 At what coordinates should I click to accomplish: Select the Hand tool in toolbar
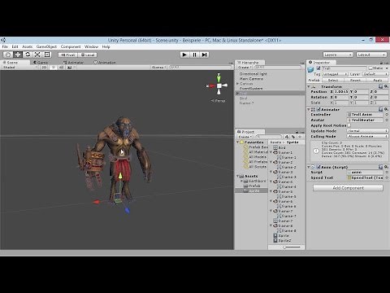(8, 55)
